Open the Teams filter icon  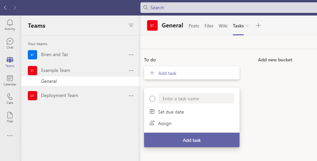coord(131,25)
